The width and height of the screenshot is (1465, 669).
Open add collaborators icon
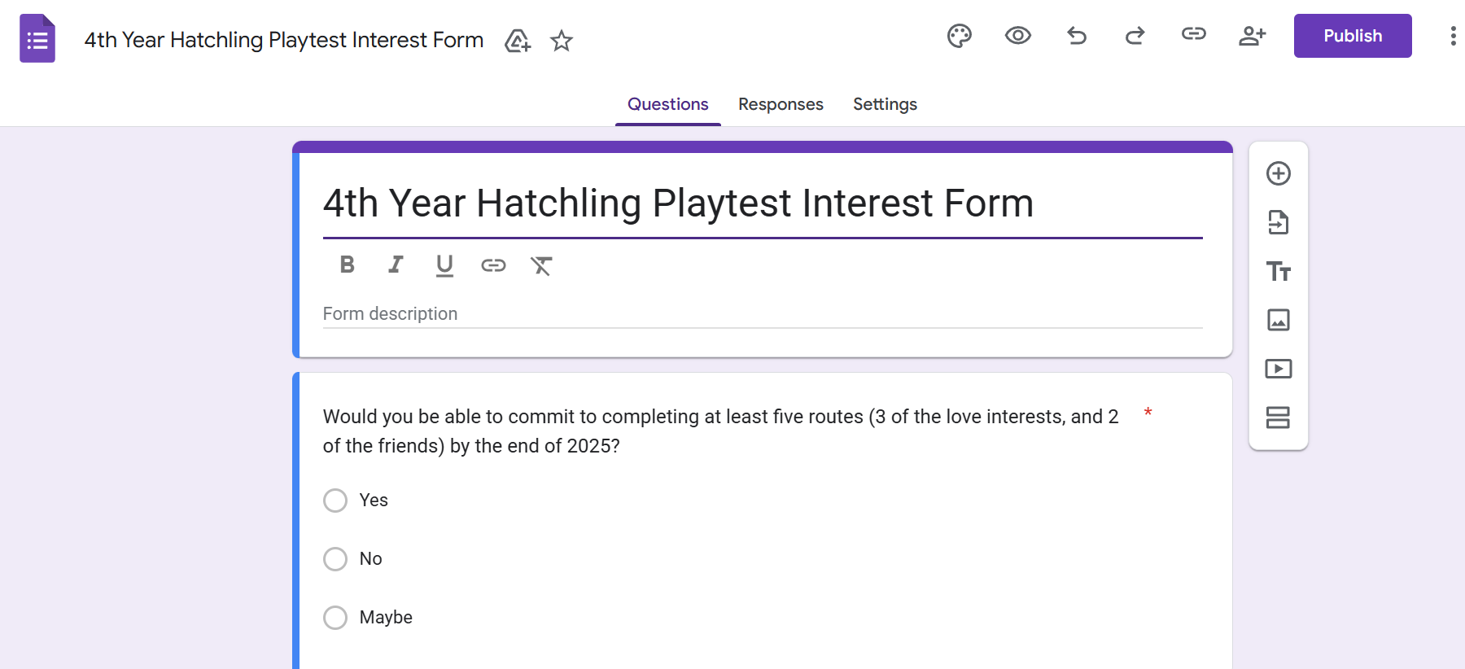pyautogui.click(x=1252, y=36)
